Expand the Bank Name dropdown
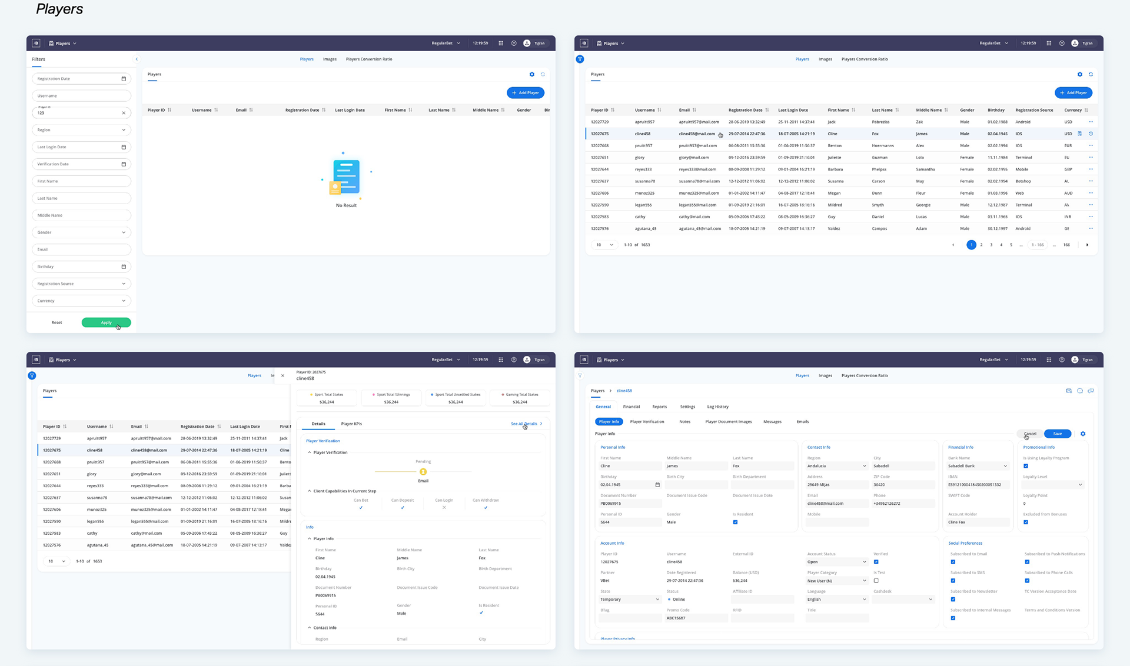Screen dimensions: 1130x666 pos(1005,466)
